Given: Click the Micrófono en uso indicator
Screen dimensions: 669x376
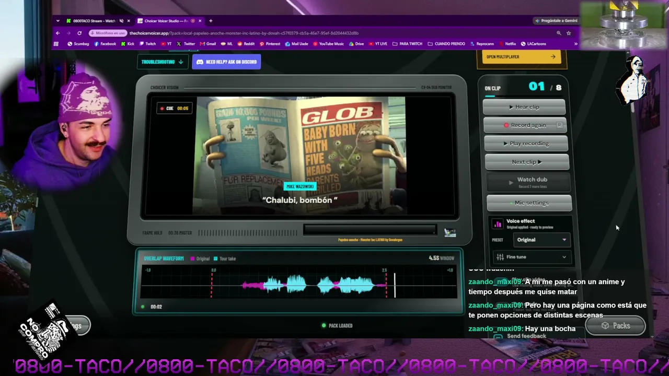Looking at the screenshot, I should pyautogui.click(x=109, y=33).
